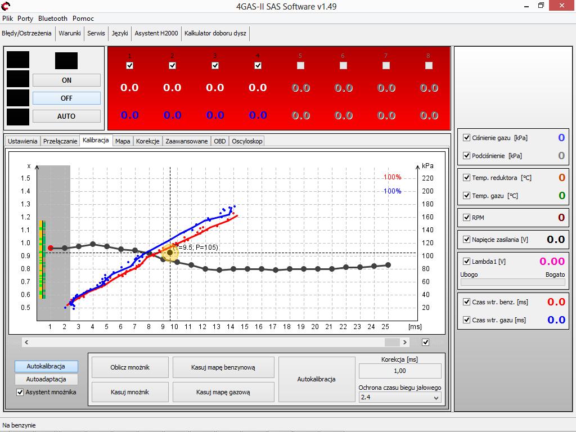Toggle Temp. reduktora checkbox

[466, 178]
